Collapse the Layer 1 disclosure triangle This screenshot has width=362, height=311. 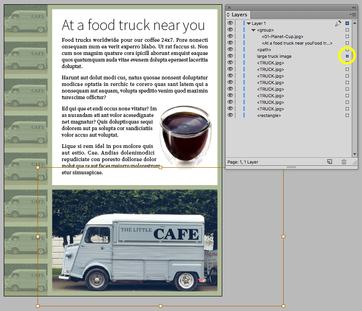coord(249,23)
